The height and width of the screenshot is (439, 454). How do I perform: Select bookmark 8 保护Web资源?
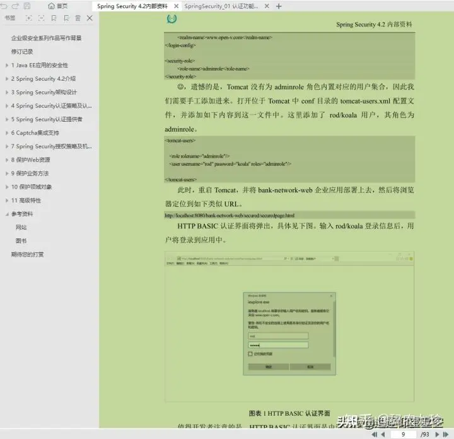pyautogui.click(x=31, y=160)
